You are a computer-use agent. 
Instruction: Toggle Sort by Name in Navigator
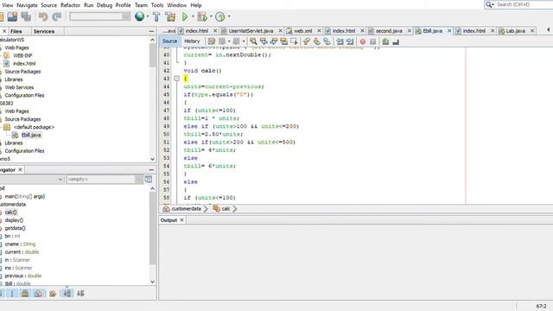point(67,294)
